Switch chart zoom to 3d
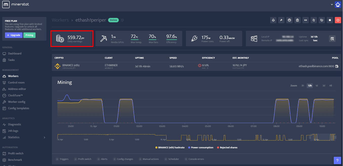Image resolution: width=343 pixels, height=166 pixels. [324, 86]
